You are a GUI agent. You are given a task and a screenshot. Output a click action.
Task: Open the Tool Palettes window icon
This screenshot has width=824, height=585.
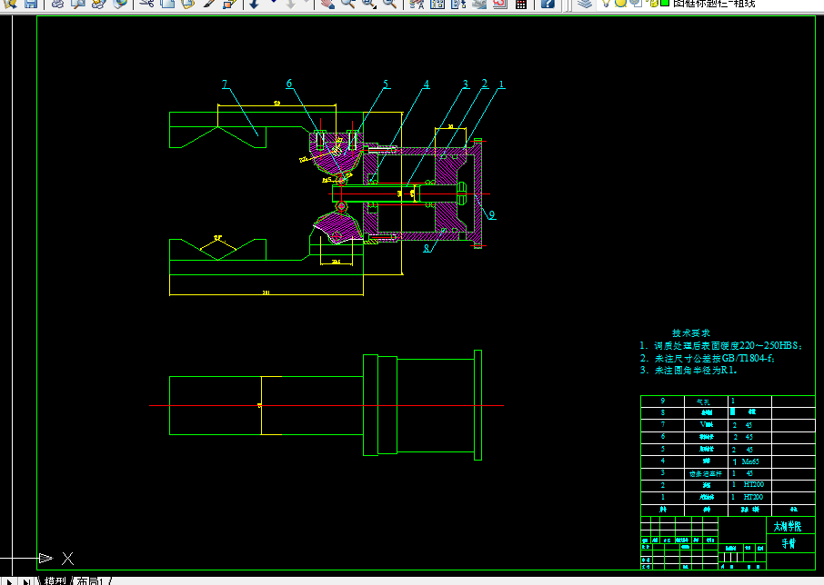pyautogui.click(x=458, y=4)
